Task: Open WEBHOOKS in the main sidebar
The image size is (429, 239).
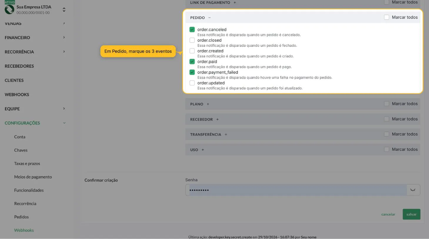Action: pos(17,94)
